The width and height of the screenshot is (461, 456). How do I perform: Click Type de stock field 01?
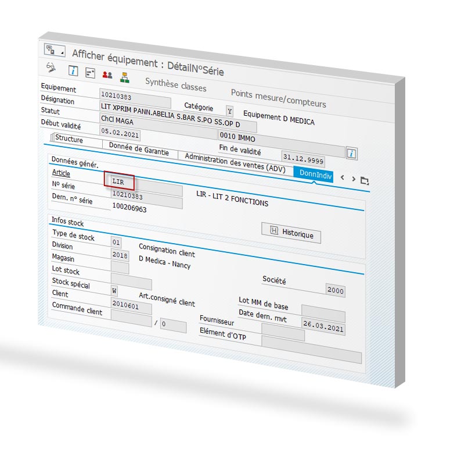(116, 243)
